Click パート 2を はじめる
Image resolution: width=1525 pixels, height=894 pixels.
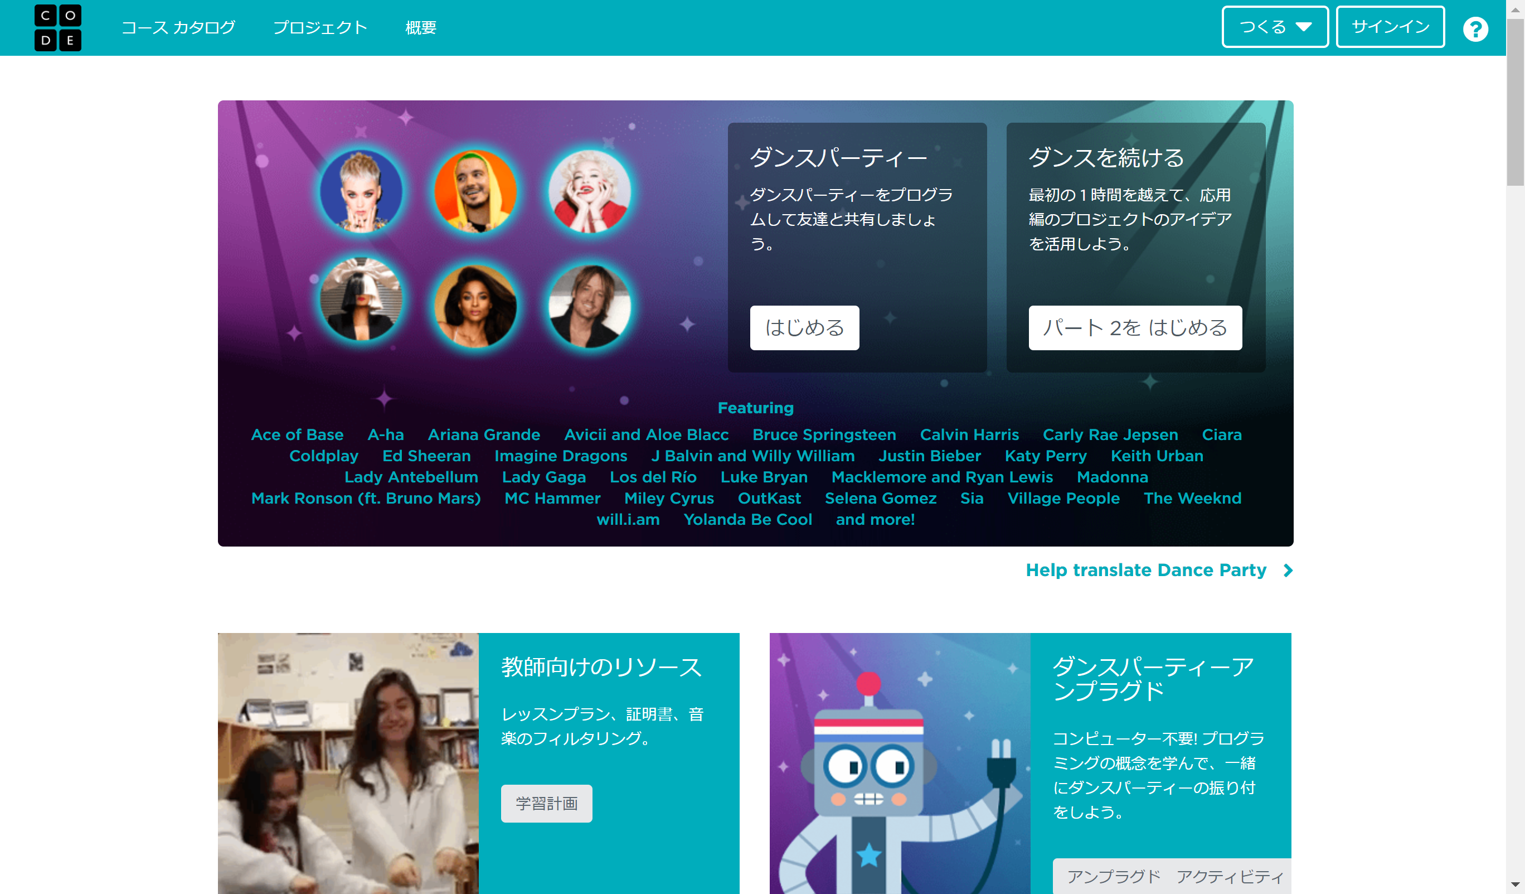(1135, 328)
